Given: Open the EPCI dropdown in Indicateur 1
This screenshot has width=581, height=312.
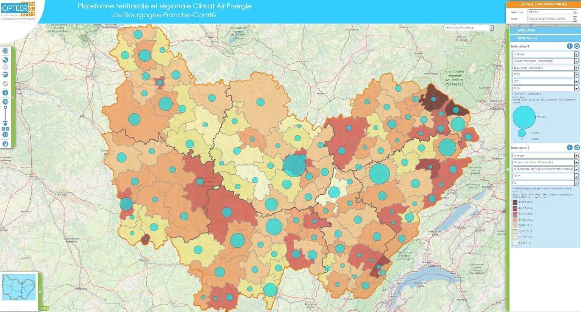Looking at the screenshot, I should point(545,75).
